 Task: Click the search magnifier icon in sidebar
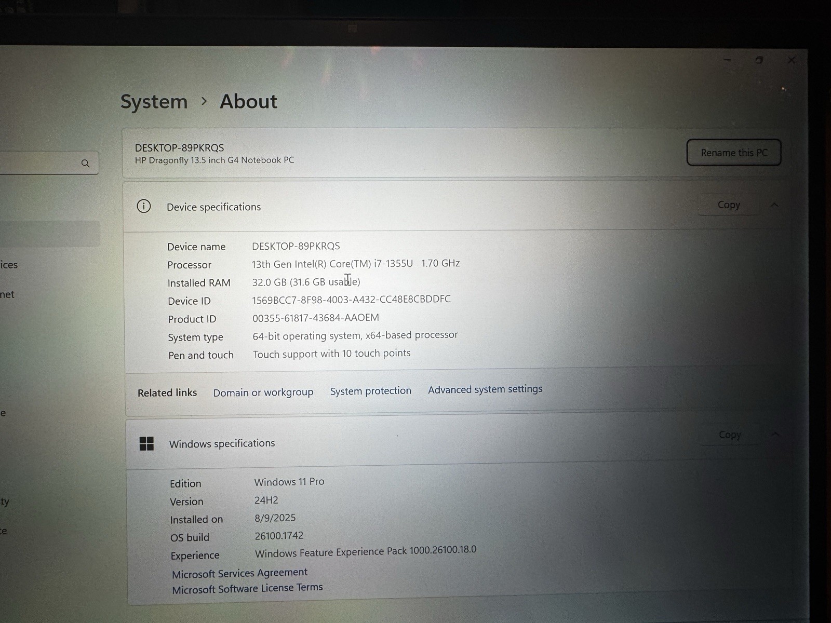point(86,164)
